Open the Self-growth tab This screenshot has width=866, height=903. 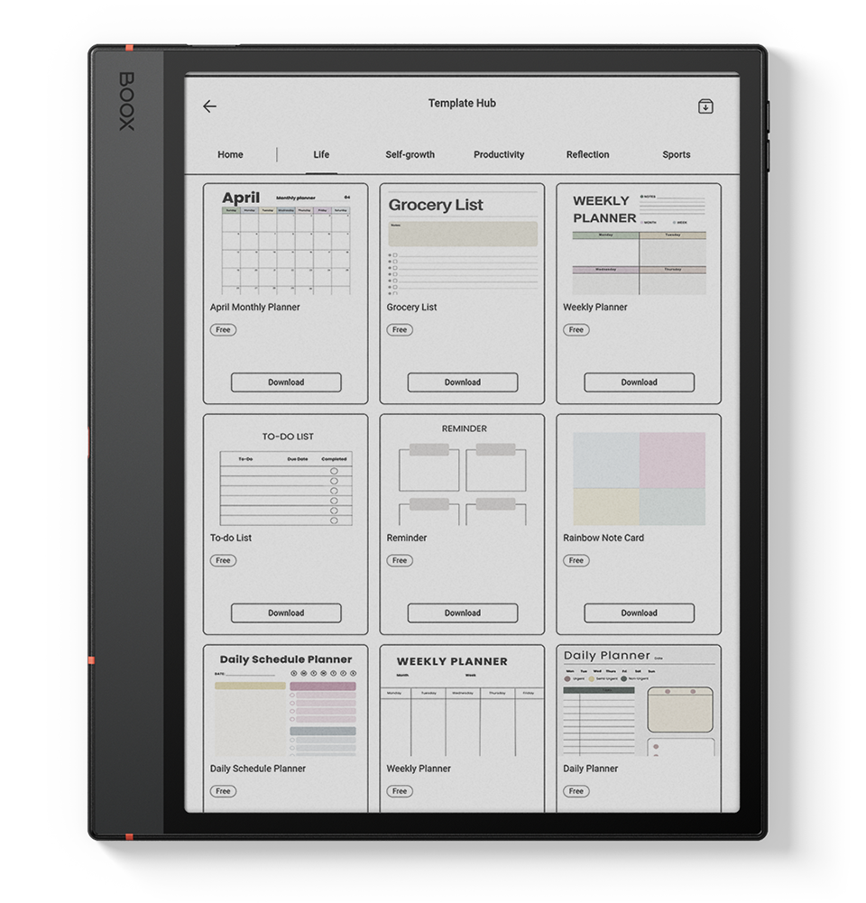410,154
